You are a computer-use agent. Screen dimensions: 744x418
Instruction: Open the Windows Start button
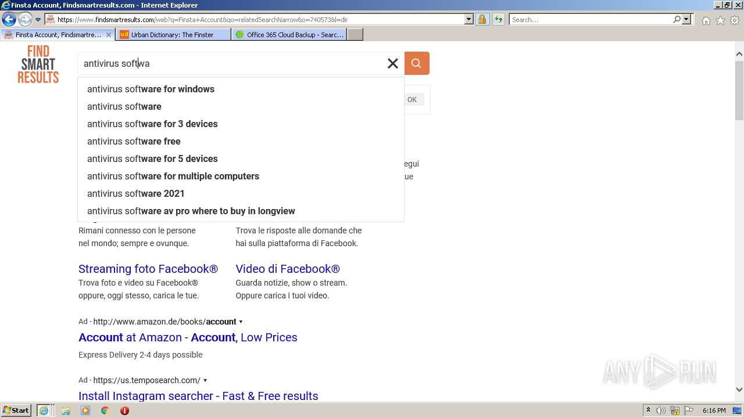[x=17, y=410]
